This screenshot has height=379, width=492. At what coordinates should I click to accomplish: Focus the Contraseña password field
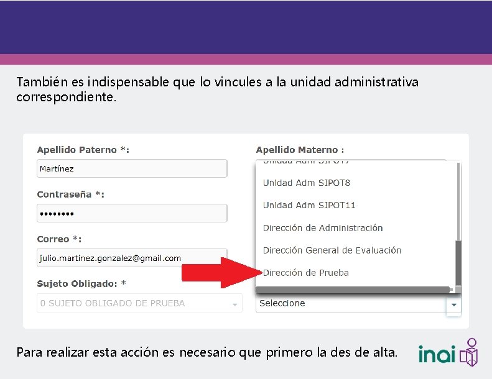[132, 213]
